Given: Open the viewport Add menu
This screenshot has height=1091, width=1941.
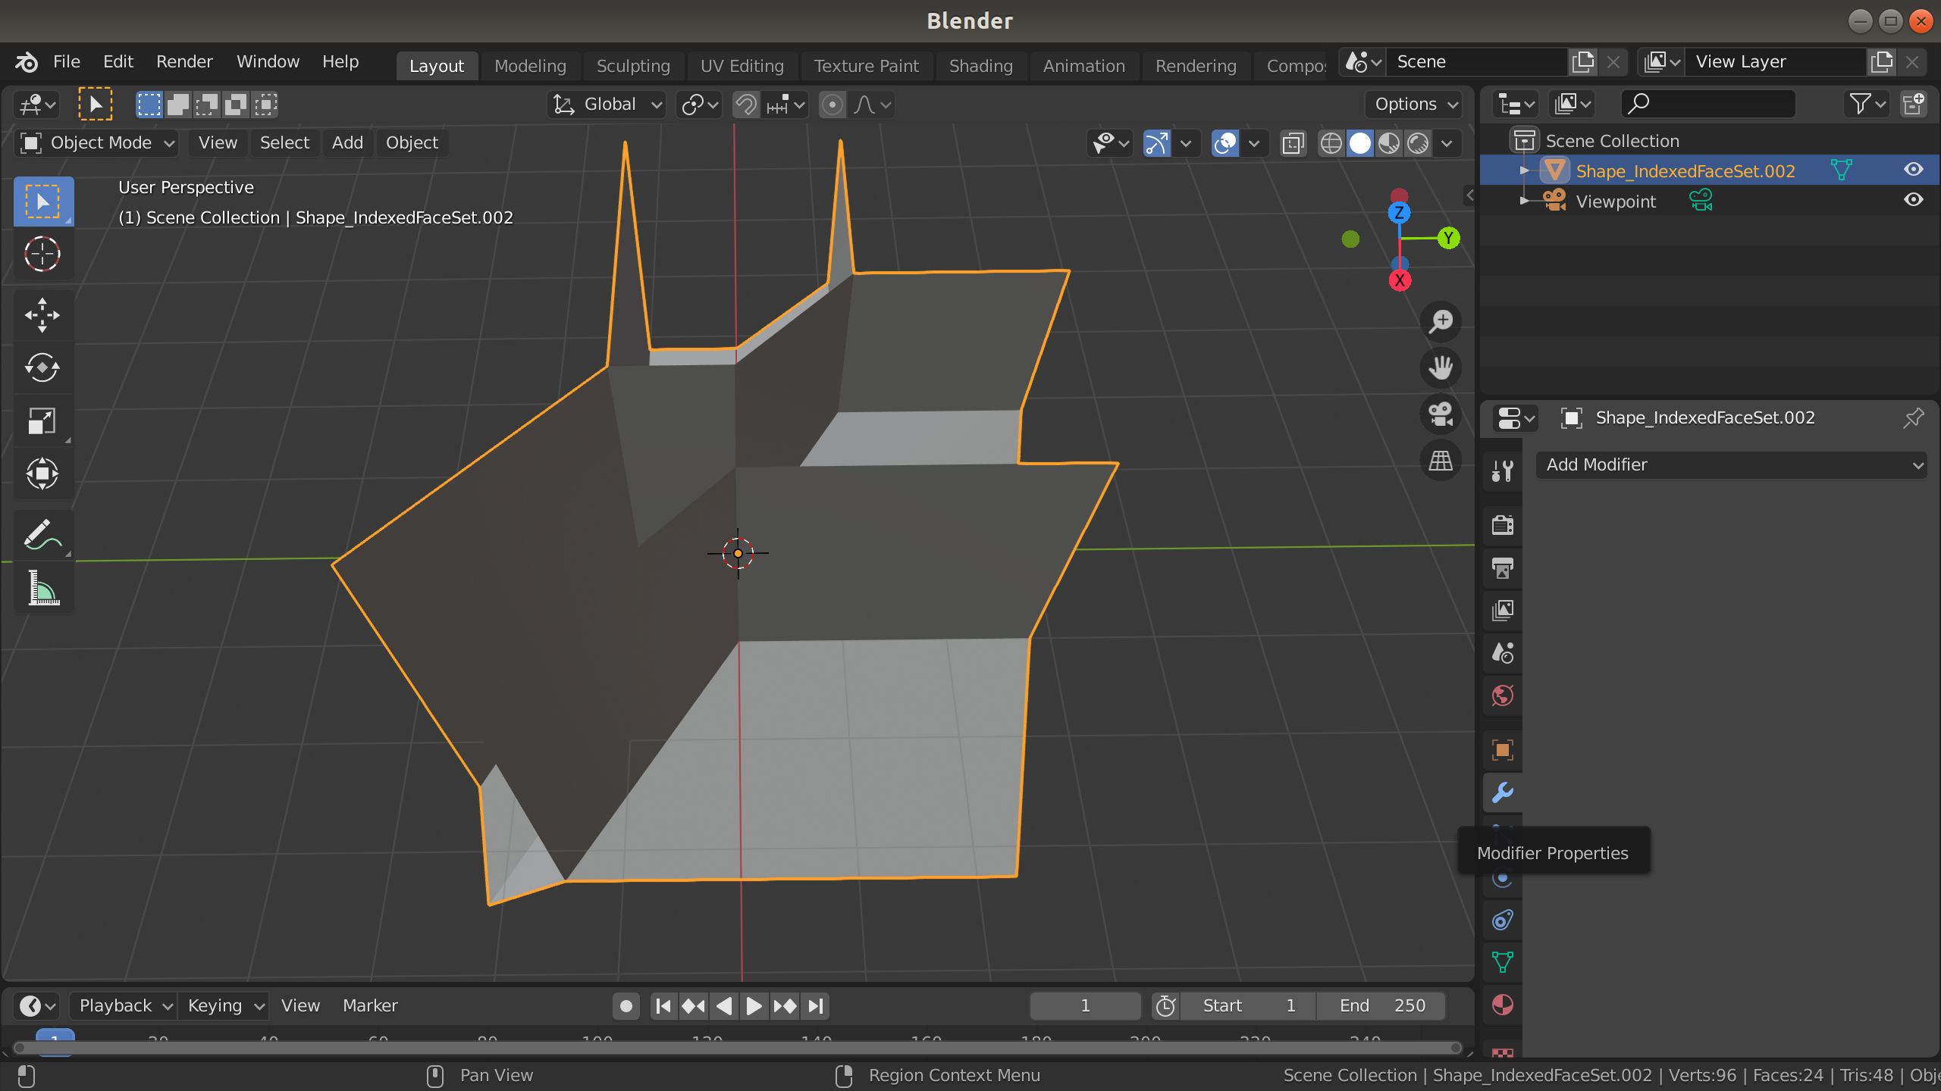Looking at the screenshot, I should 347,143.
